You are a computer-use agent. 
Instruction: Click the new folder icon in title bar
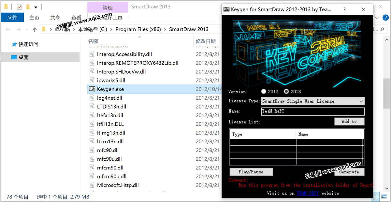28,7
